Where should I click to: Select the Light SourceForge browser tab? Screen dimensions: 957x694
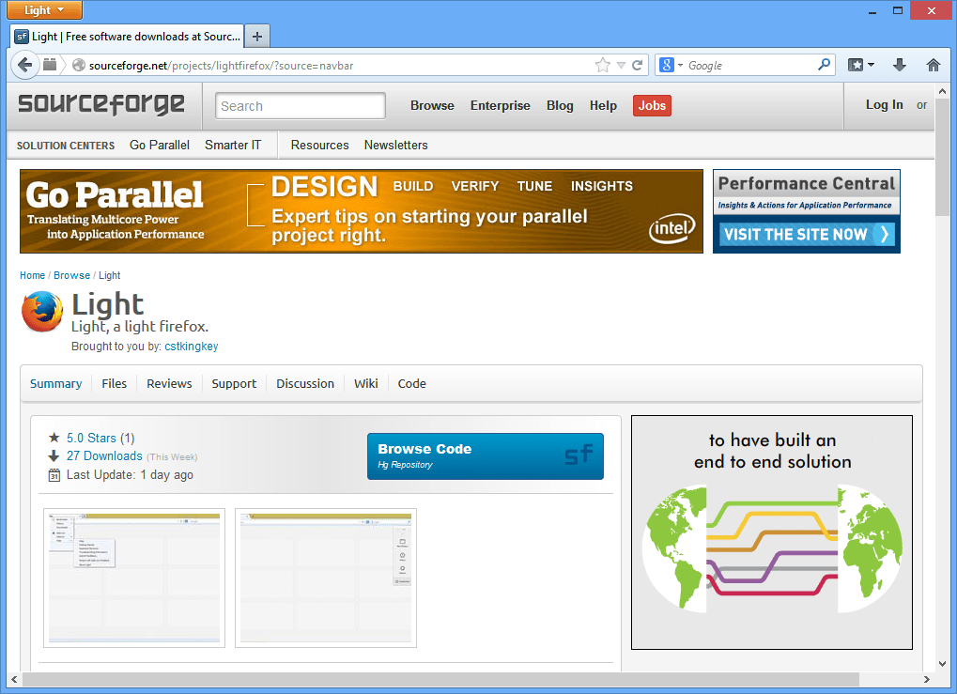(x=127, y=37)
